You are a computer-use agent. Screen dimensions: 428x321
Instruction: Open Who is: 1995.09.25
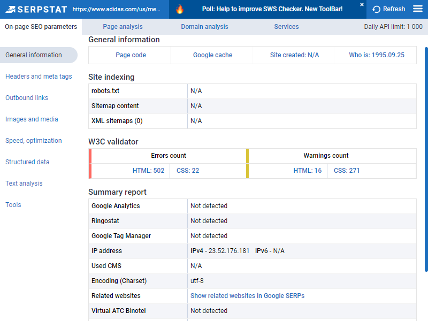coord(377,55)
